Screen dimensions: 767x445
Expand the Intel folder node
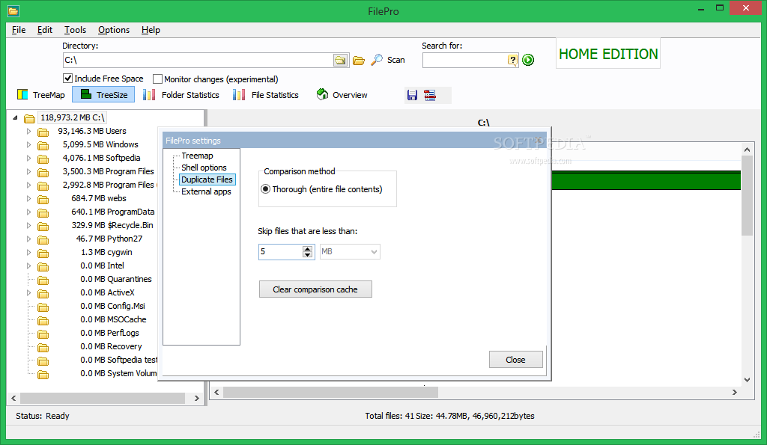point(28,266)
